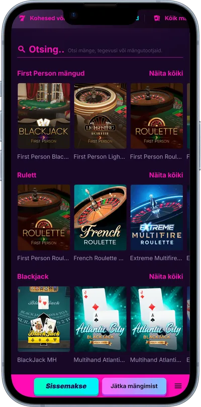Click the magnifying glass search icon

[22, 49]
